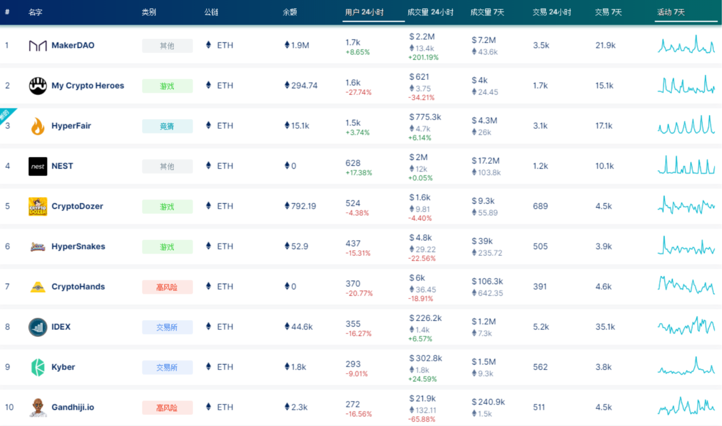
Task: Click the ETH chain icon in MakerDAO row
Action: pos(208,45)
